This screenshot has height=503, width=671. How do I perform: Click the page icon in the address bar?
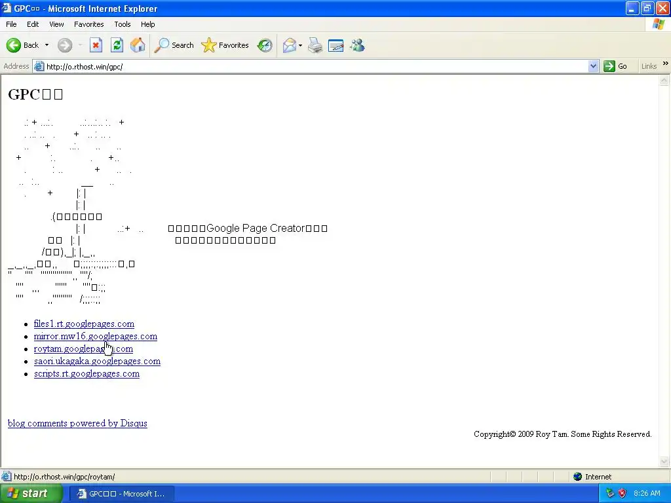click(39, 66)
